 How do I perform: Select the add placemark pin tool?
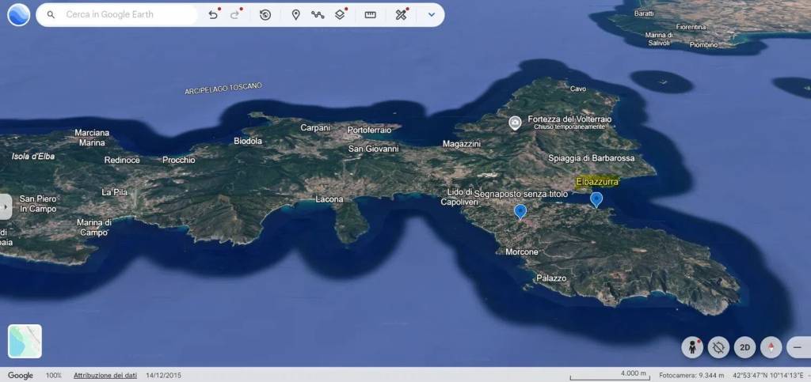(x=295, y=15)
